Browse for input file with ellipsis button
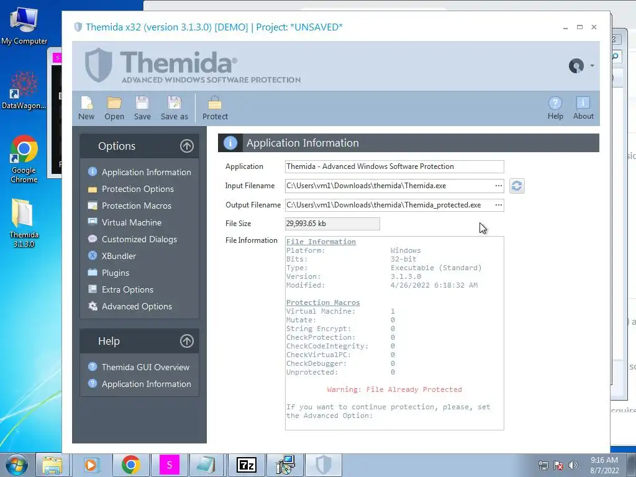 click(x=499, y=186)
